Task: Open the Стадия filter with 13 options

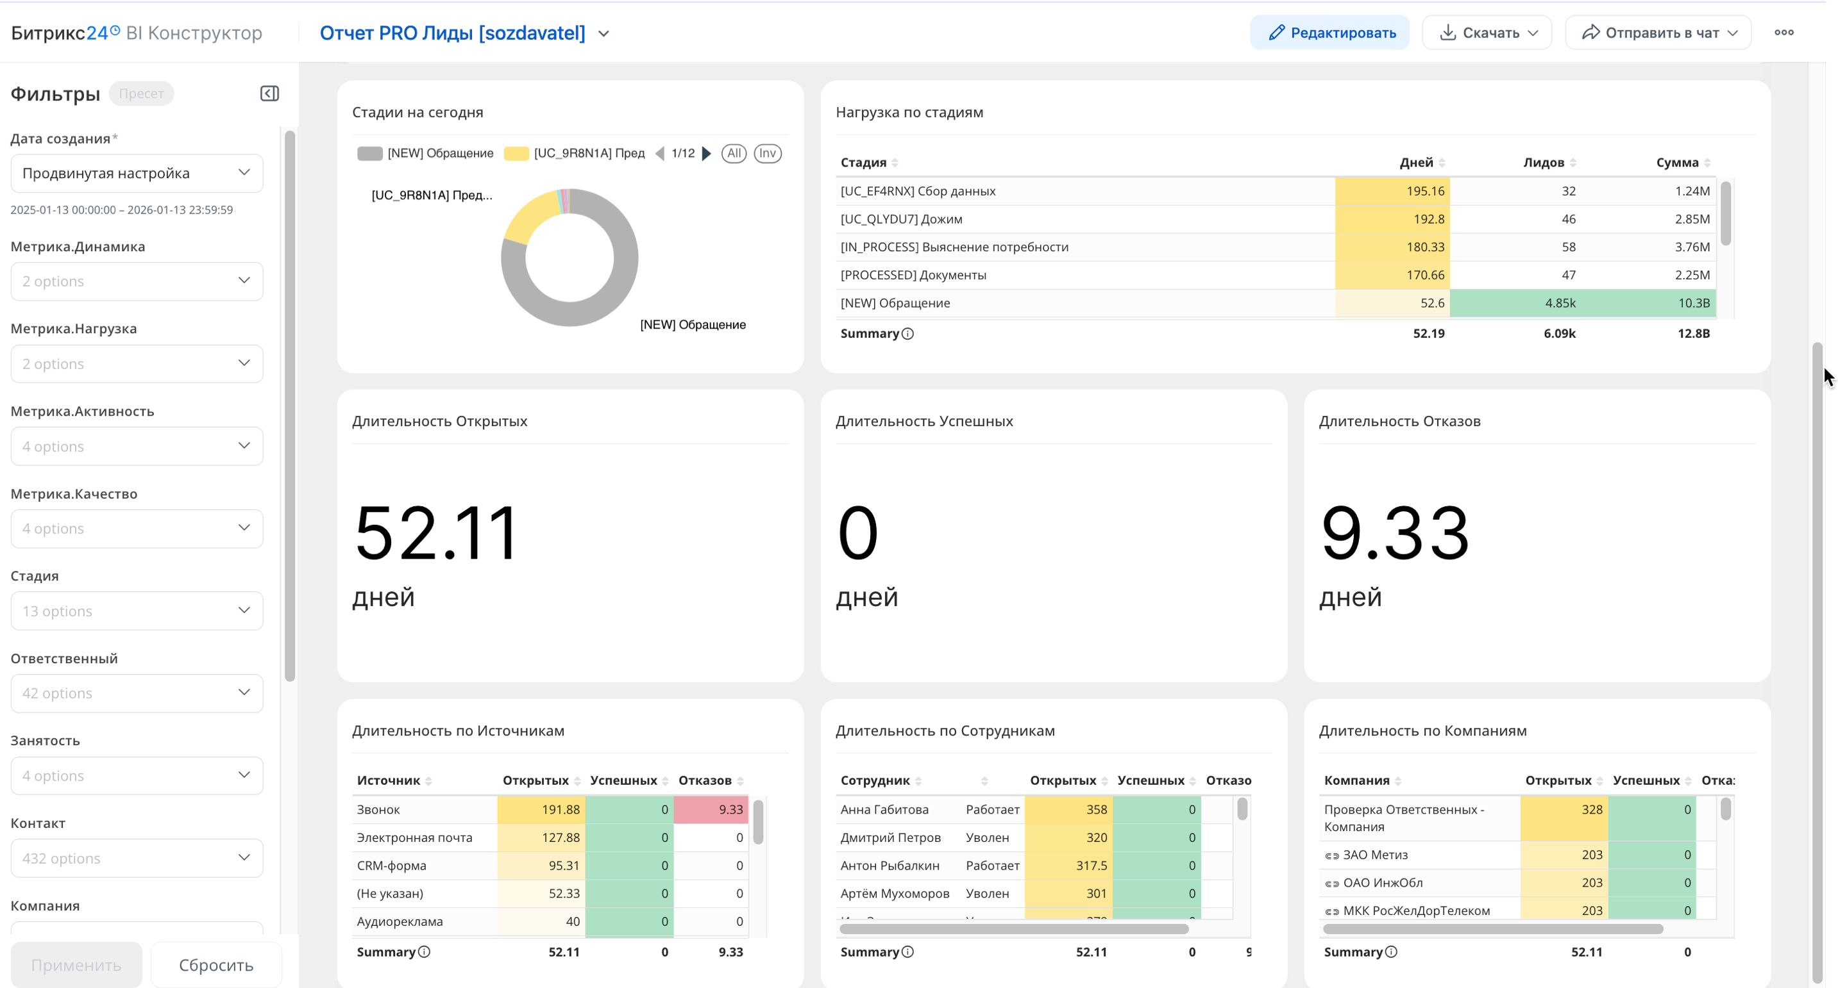Action: tap(137, 611)
